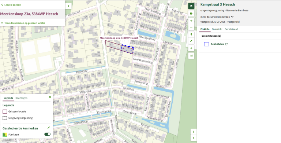The image size is (281, 143).
Task: Open the map layers button
Action: 191,6
